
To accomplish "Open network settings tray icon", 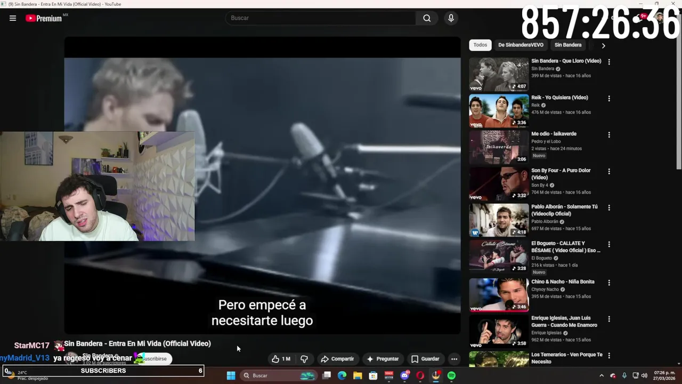I will [635, 375].
